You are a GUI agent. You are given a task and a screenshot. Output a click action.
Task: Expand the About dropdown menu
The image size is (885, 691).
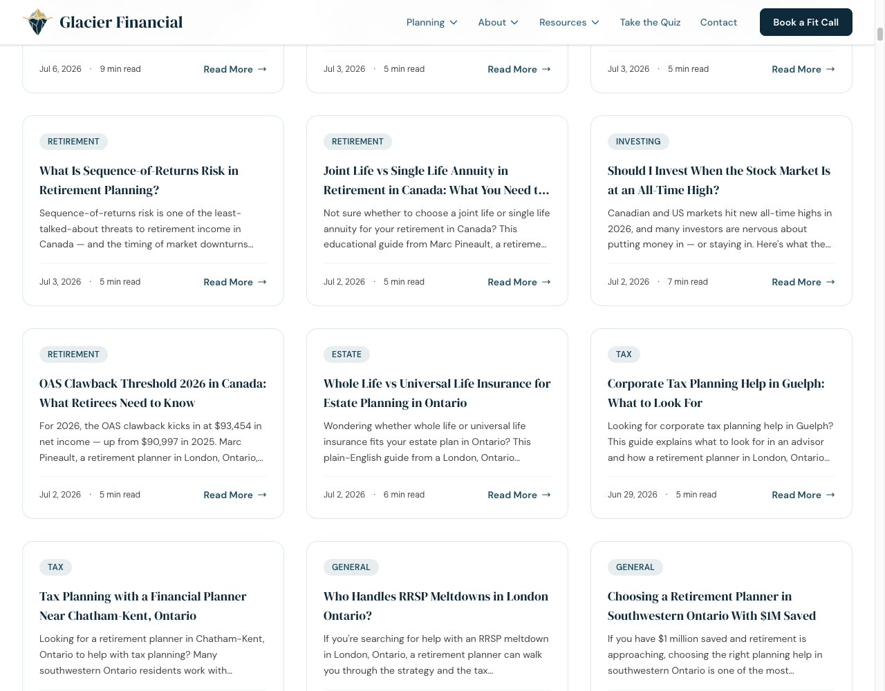[499, 22]
